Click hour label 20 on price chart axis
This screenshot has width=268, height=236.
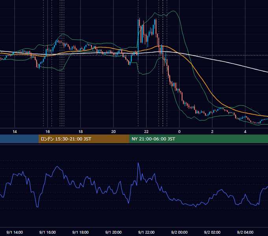tap(114, 132)
